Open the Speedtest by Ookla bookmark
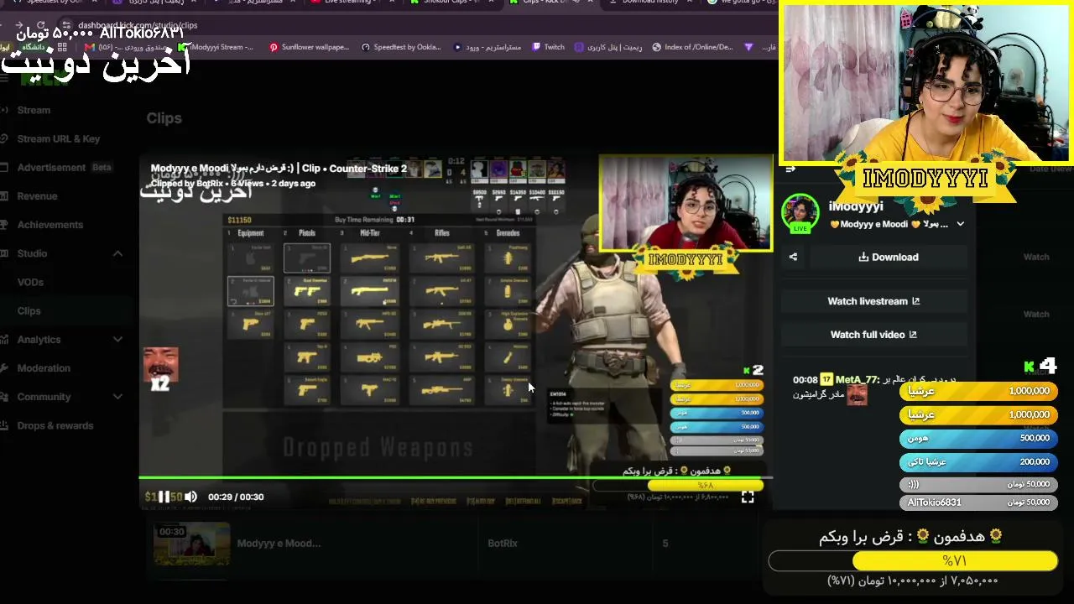 (401, 47)
